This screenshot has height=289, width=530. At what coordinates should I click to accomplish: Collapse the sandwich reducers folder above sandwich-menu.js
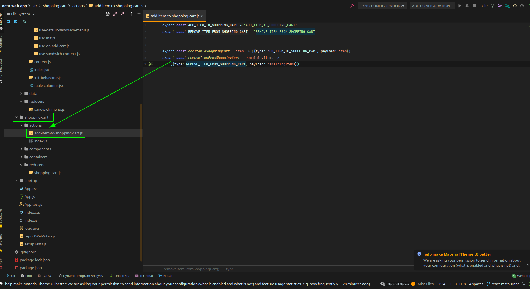(21, 101)
